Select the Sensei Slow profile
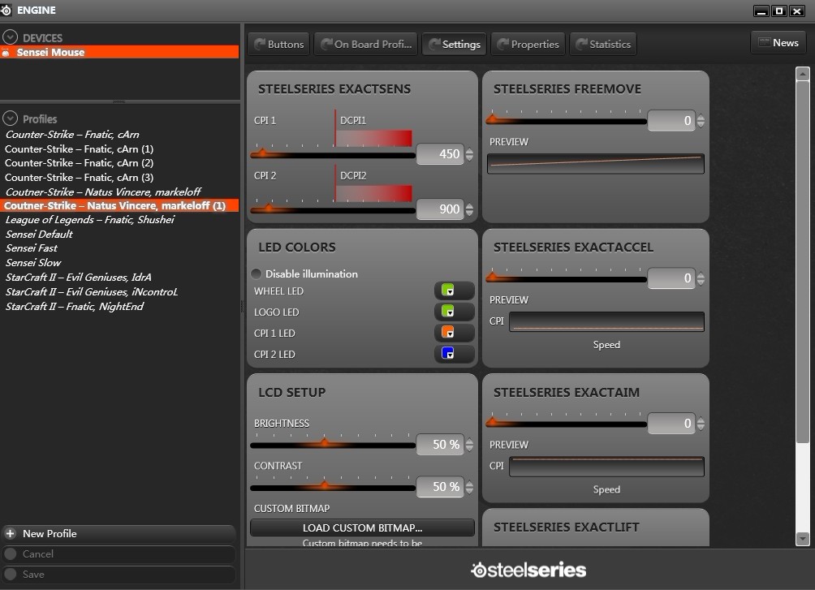This screenshot has width=815, height=590. pyautogui.click(x=33, y=262)
